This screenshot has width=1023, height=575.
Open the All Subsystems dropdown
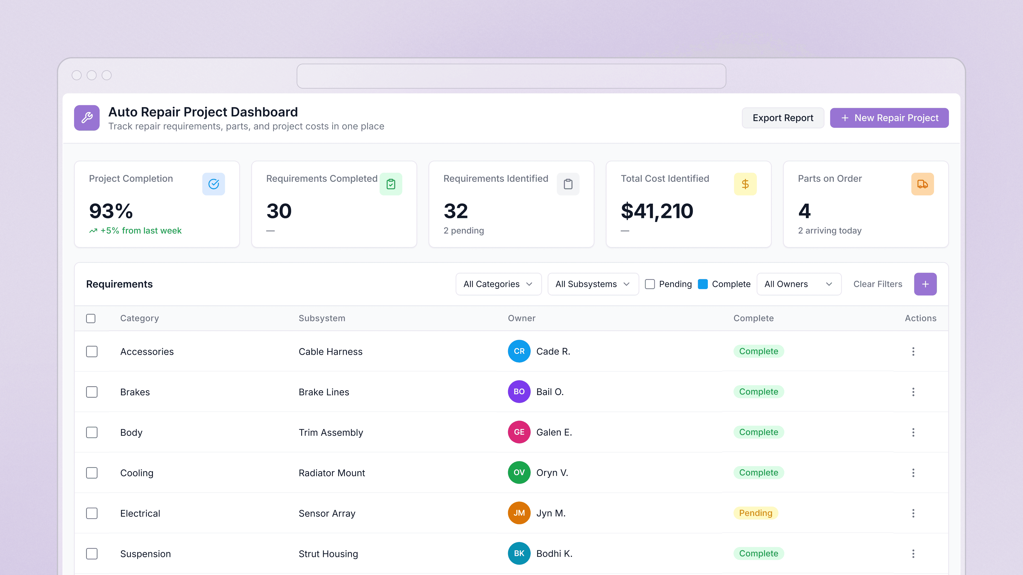593,284
